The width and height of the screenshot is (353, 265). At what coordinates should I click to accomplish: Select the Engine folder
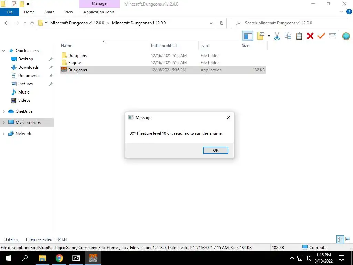pyautogui.click(x=163, y=63)
